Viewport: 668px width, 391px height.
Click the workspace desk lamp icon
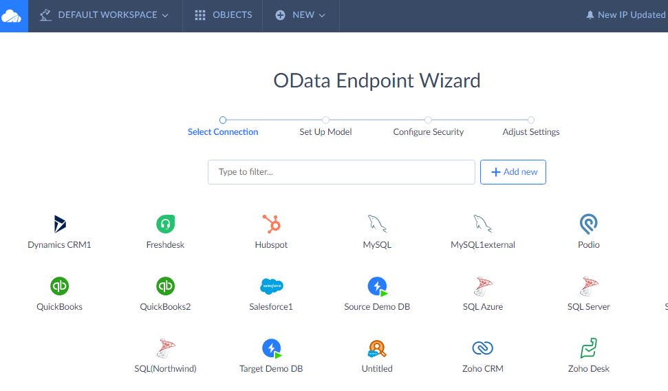coord(45,15)
